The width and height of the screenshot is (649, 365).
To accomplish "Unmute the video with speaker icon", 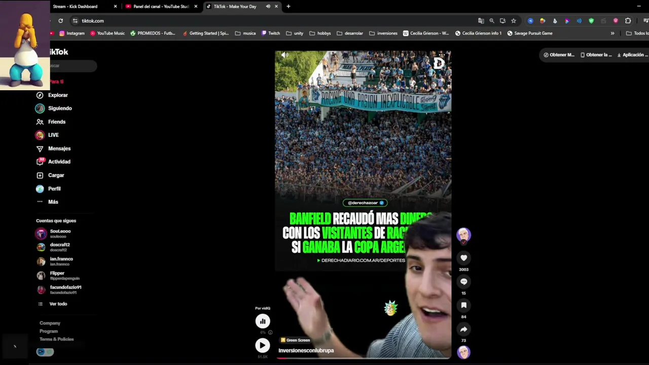I will (284, 55).
